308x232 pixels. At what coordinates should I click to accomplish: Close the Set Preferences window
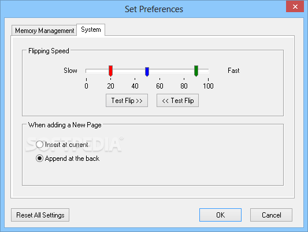[295, 7]
